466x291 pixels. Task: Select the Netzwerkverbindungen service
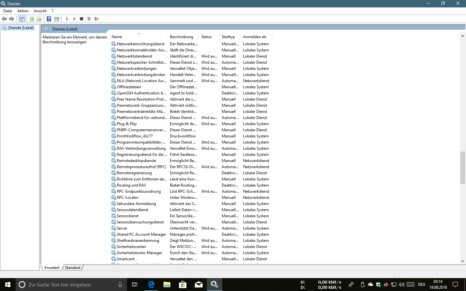pos(137,69)
